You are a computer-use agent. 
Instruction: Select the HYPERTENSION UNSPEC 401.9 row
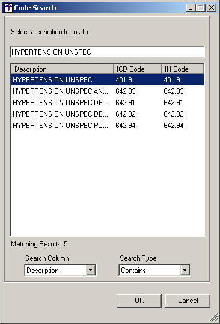[107, 80]
